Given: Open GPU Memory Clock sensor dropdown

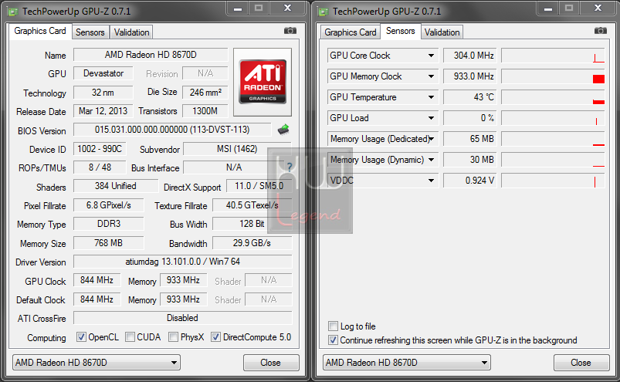Looking at the screenshot, I should pos(431,76).
